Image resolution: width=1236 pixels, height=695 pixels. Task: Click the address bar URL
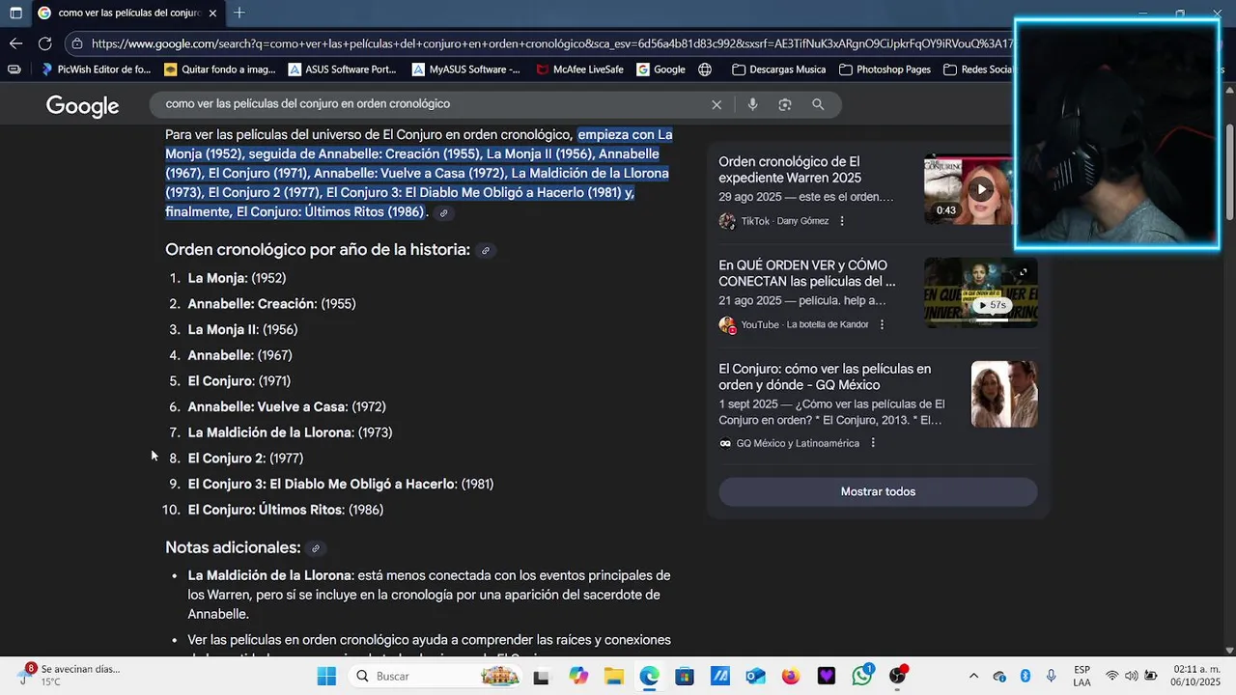click(x=550, y=43)
